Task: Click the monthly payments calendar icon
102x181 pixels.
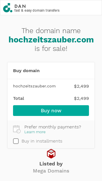Action: (x=17, y=129)
